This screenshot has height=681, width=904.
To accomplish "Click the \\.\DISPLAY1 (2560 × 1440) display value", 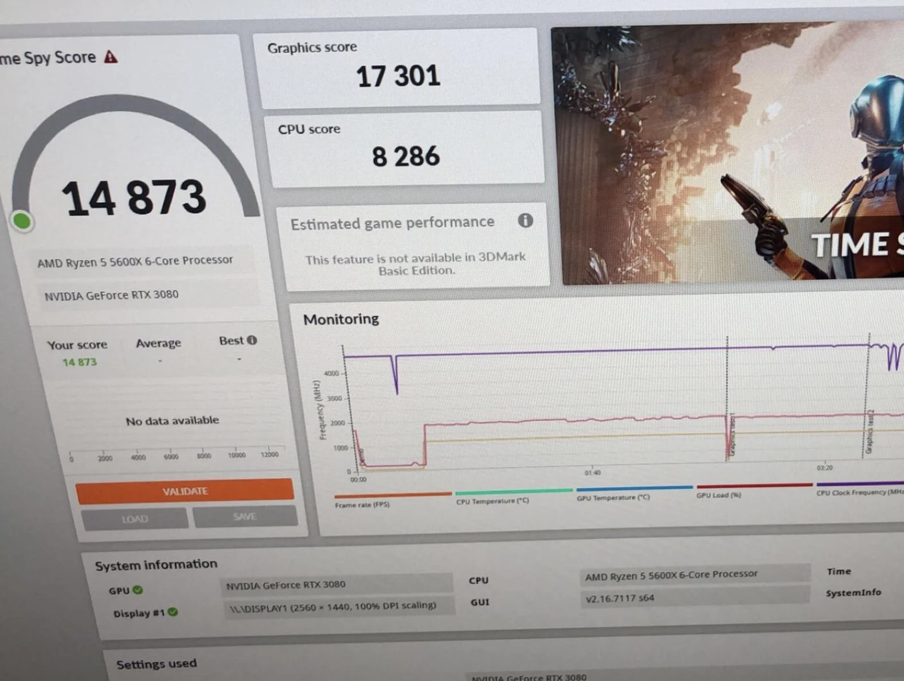I will (340, 606).
